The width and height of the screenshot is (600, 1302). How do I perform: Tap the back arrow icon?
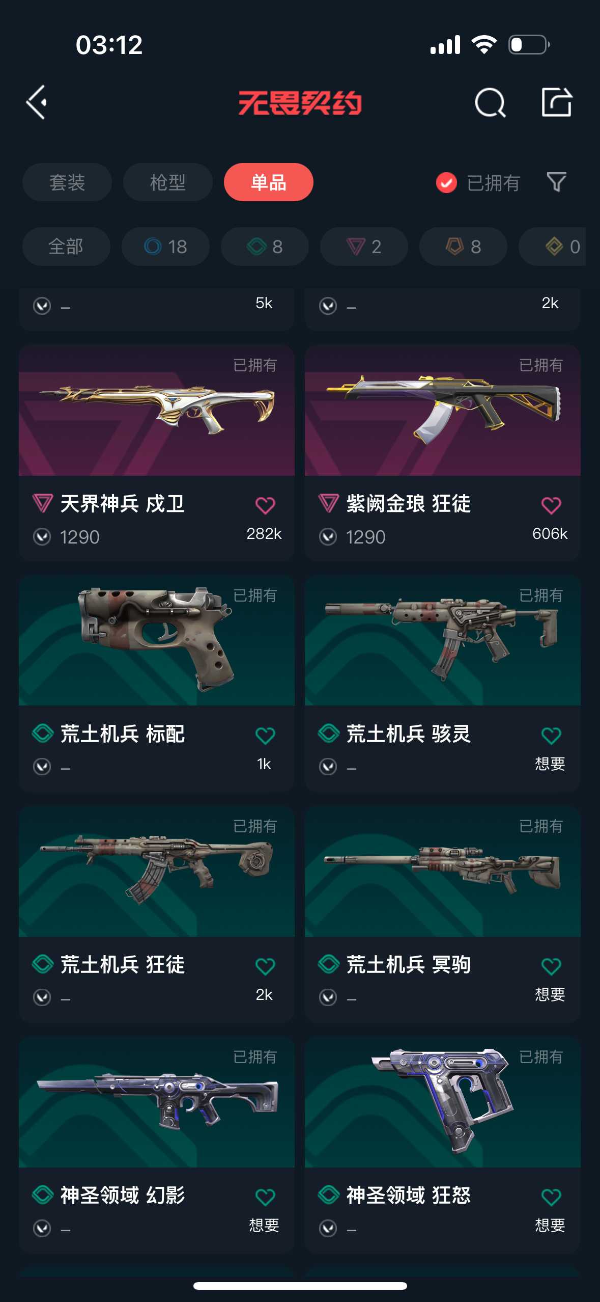tap(37, 102)
